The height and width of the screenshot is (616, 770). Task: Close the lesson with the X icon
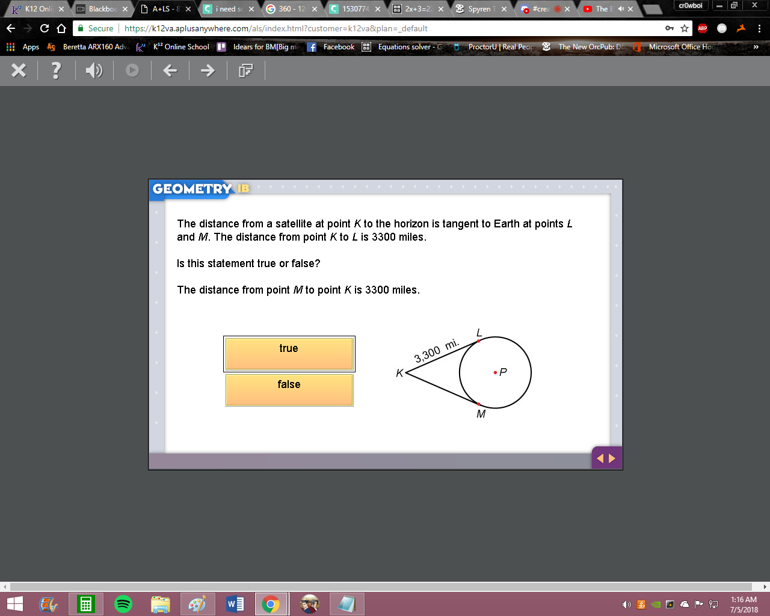[x=19, y=70]
